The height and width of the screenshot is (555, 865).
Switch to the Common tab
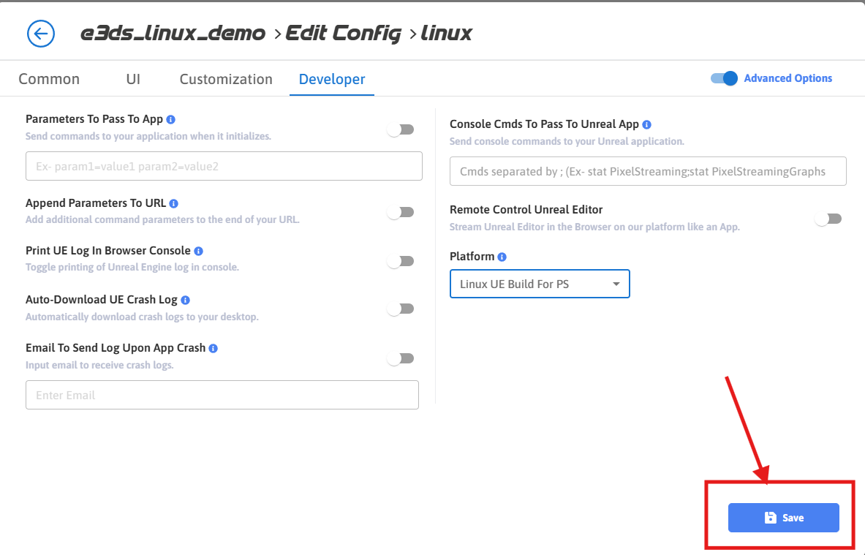[x=49, y=79]
